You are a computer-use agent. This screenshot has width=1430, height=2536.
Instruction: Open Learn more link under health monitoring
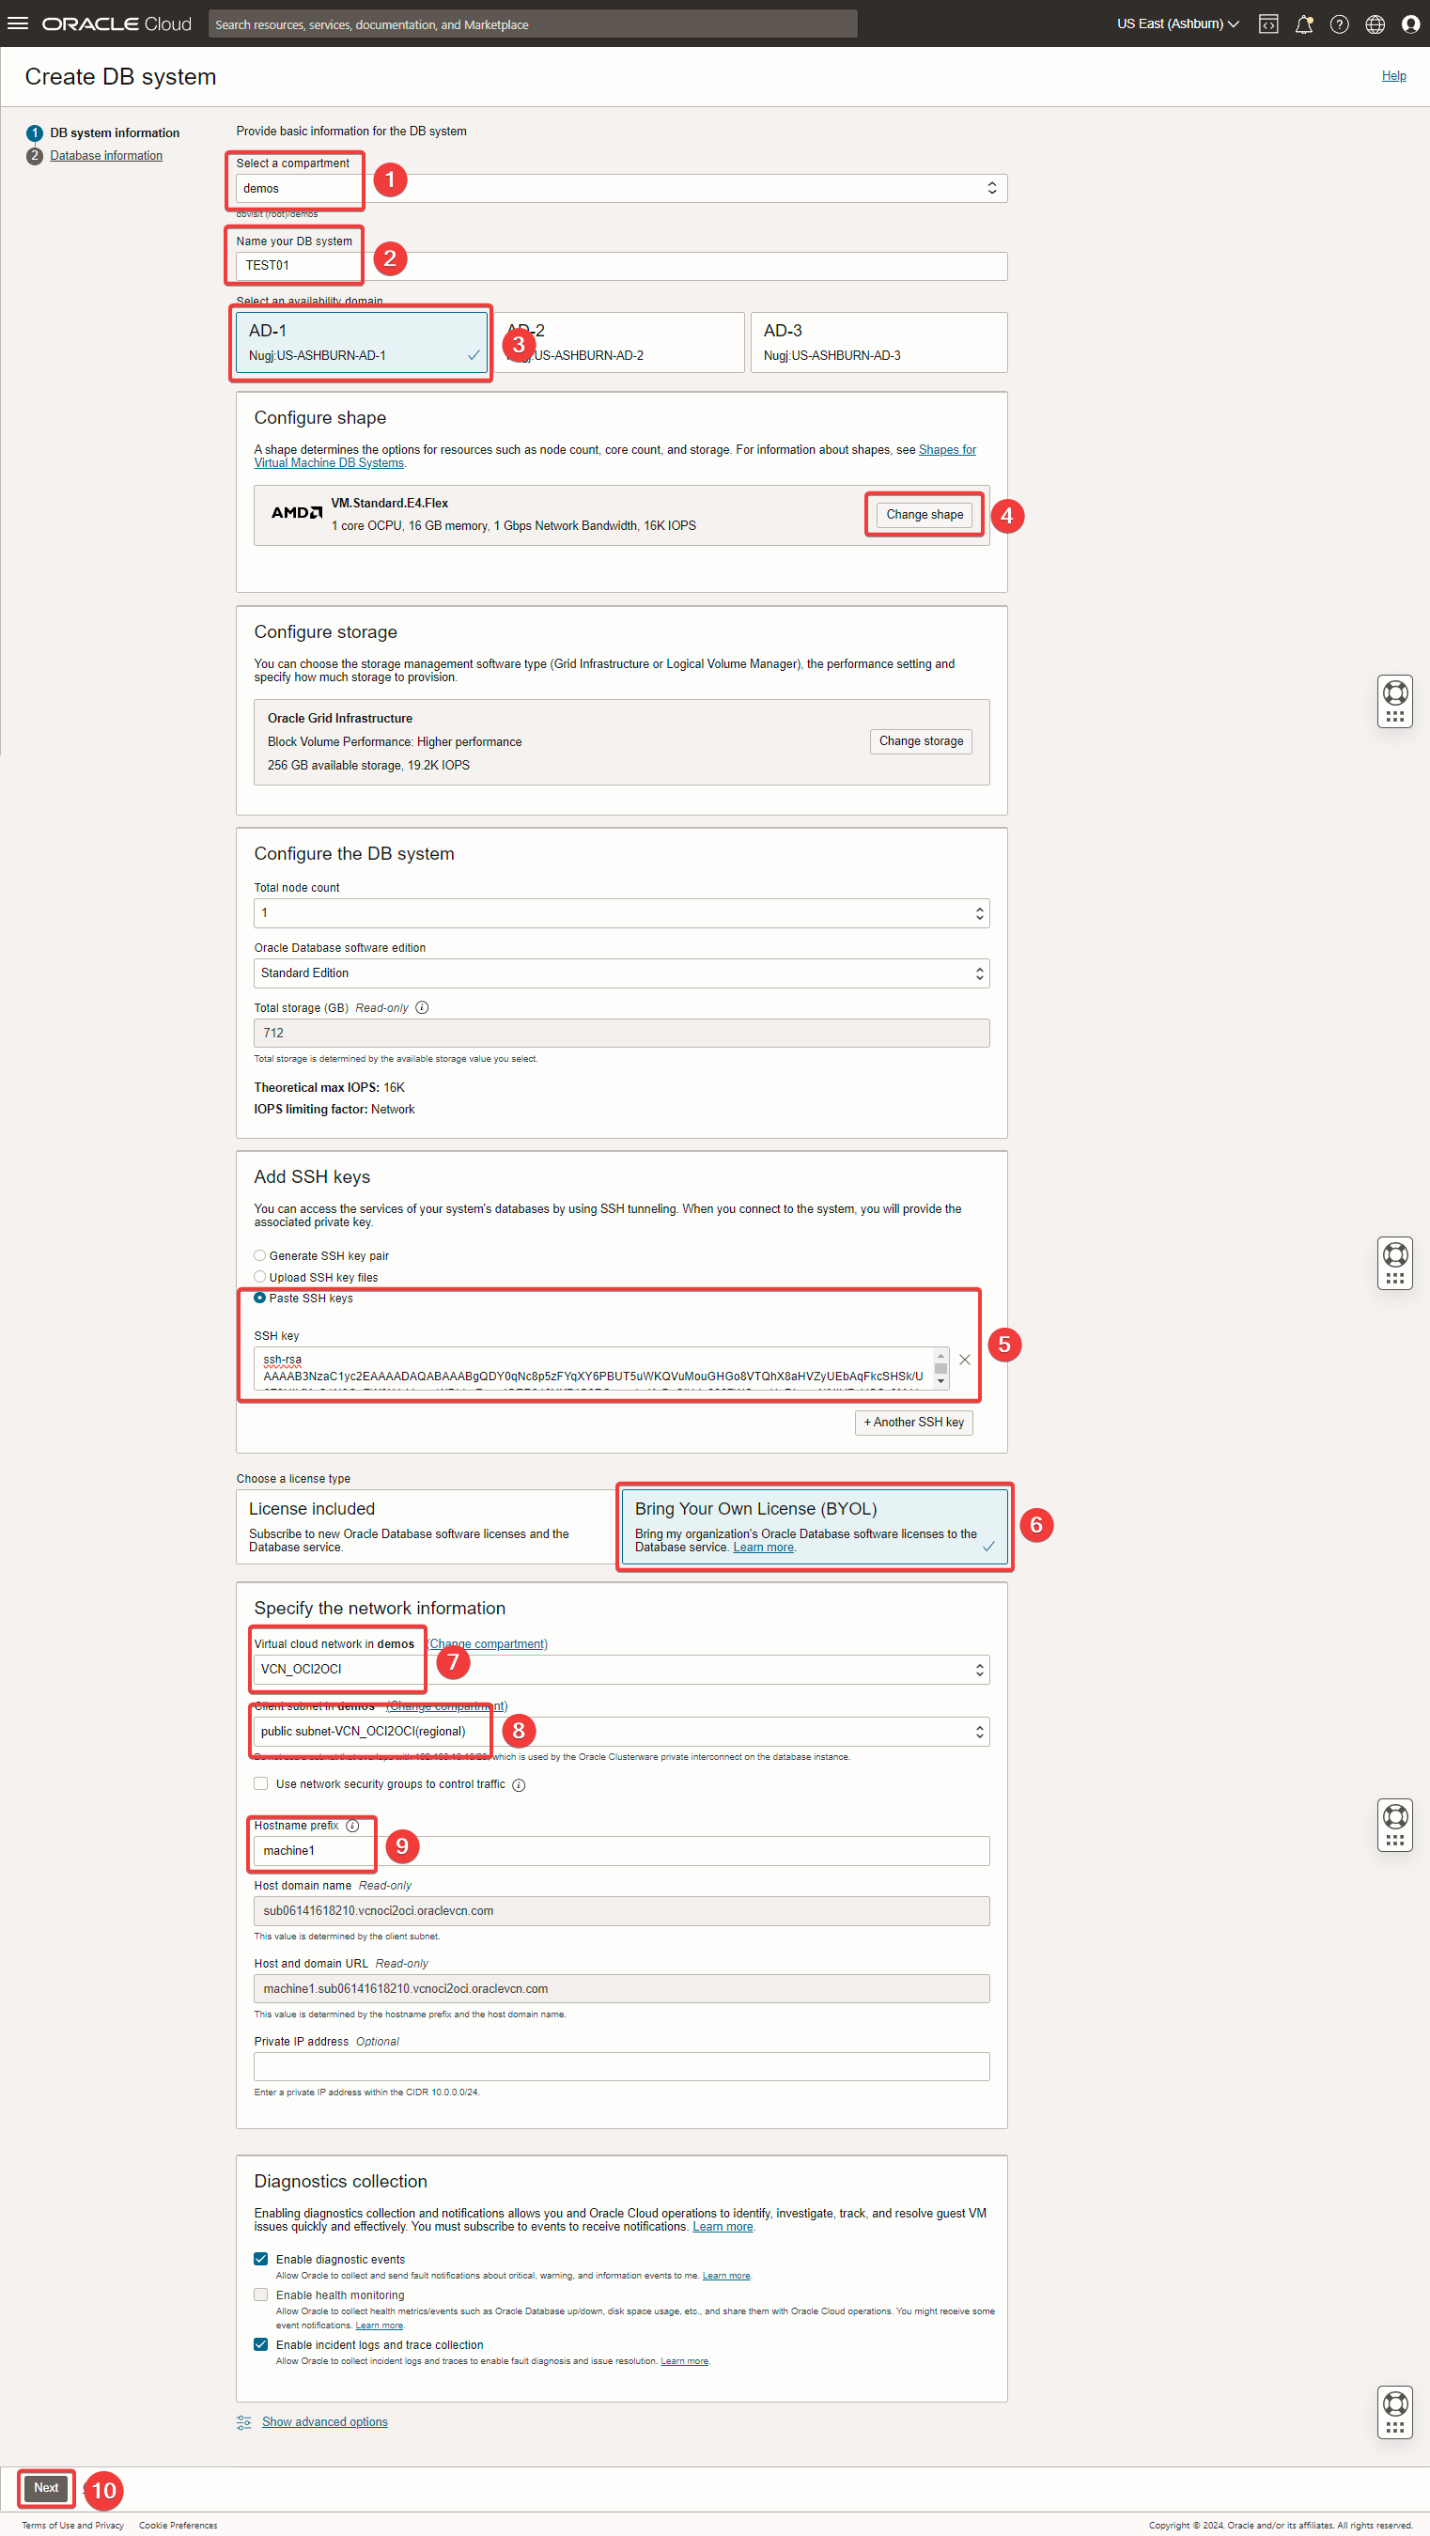tap(379, 2326)
